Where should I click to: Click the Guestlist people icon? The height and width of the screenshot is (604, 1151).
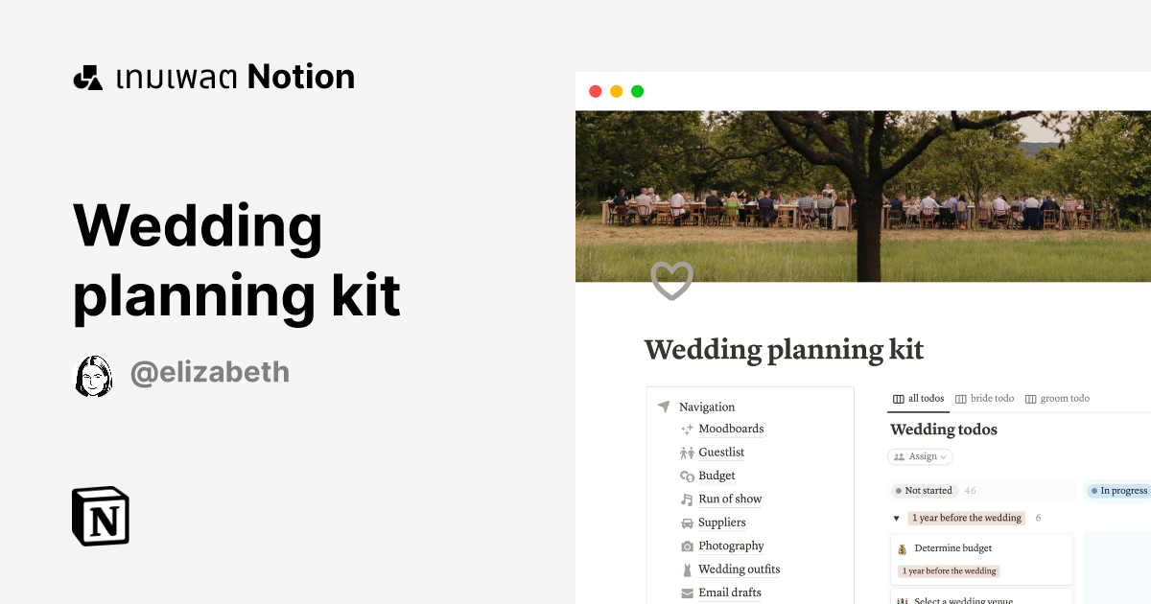[687, 452]
